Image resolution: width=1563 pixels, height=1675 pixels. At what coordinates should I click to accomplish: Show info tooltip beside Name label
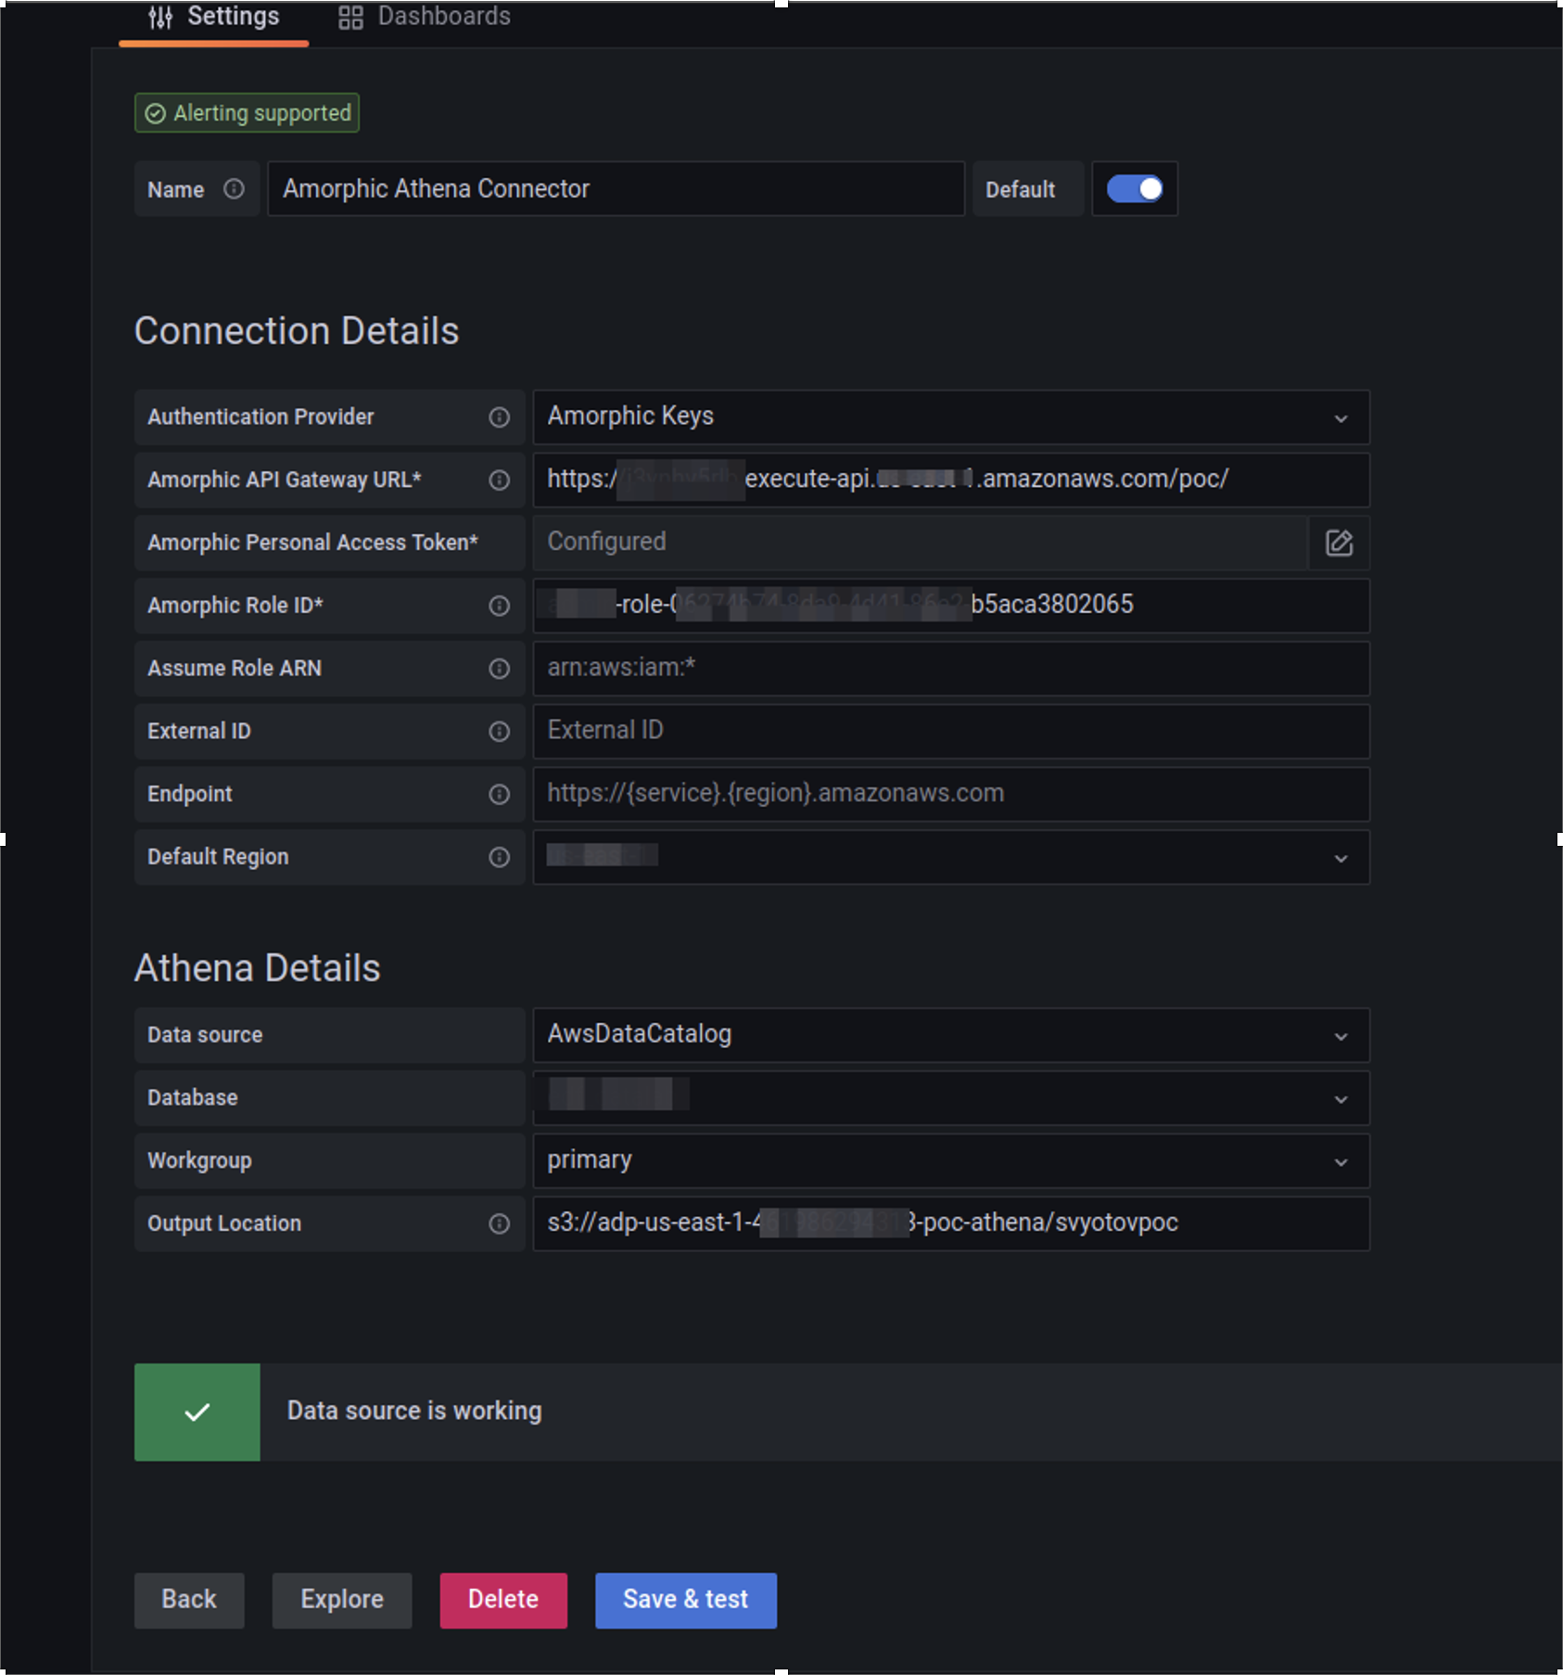click(235, 189)
